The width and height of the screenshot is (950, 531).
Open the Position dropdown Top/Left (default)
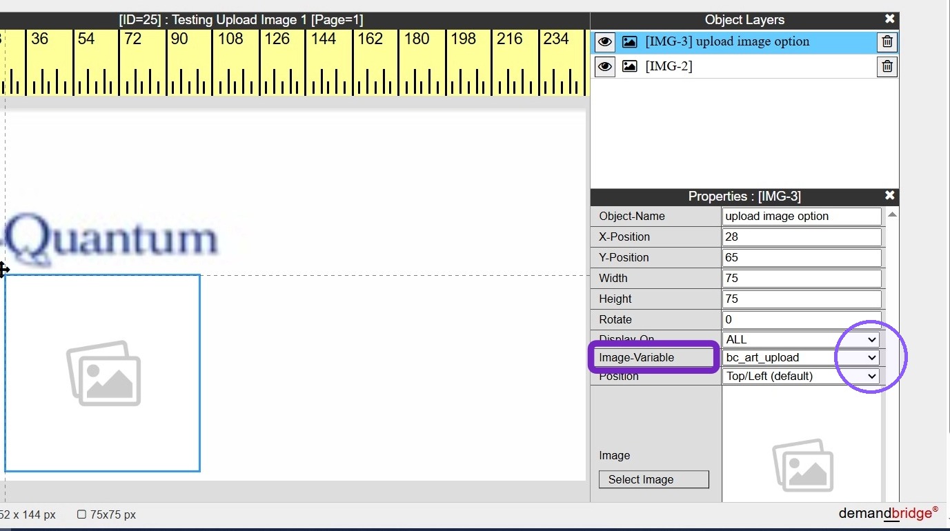pyautogui.click(x=802, y=376)
